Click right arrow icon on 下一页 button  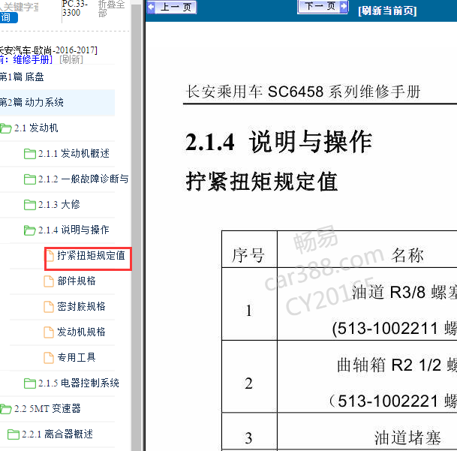coord(344,6)
